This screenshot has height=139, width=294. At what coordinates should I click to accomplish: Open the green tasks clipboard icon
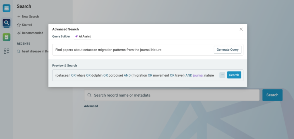click(x=7, y=37)
